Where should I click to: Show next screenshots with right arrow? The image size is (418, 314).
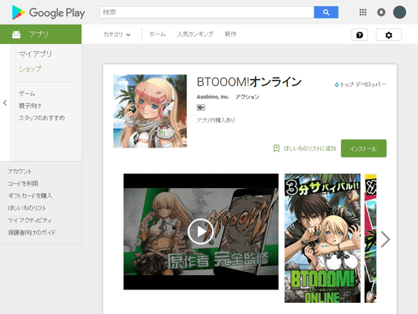(385, 239)
